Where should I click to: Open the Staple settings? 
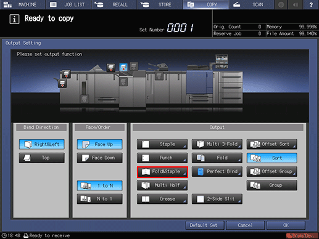pos(162,144)
